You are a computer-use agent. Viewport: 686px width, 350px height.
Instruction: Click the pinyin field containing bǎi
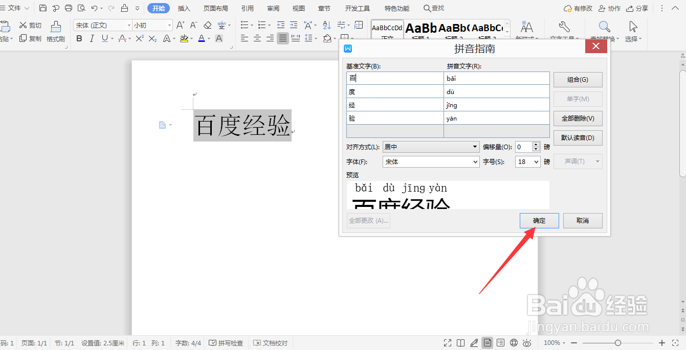click(x=496, y=78)
